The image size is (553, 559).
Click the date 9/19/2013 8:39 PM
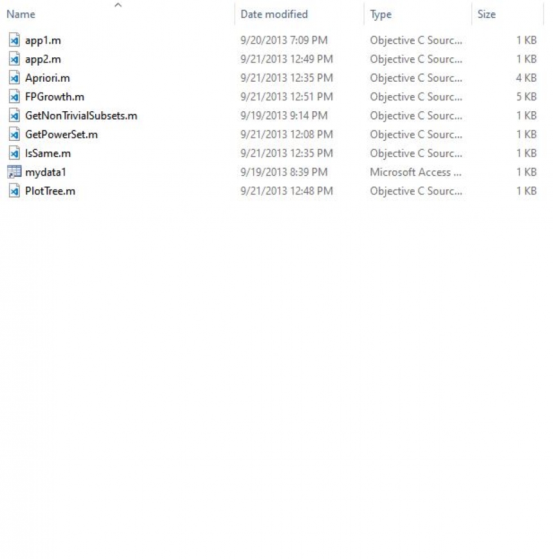click(284, 172)
